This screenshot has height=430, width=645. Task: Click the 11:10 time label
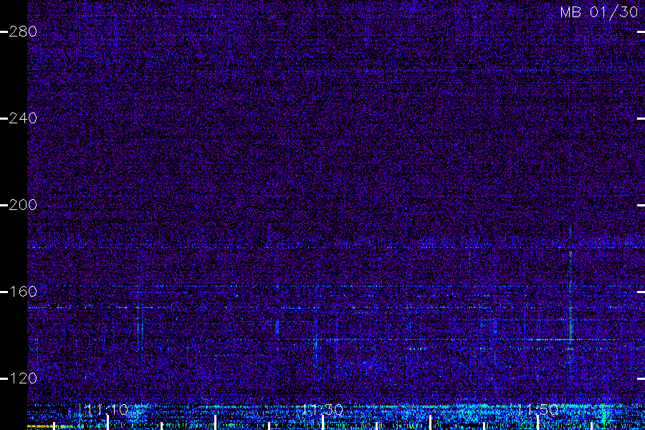(107, 410)
